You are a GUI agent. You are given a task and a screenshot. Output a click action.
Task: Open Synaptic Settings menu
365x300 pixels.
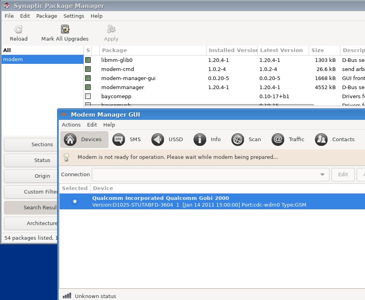(x=74, y=16)
